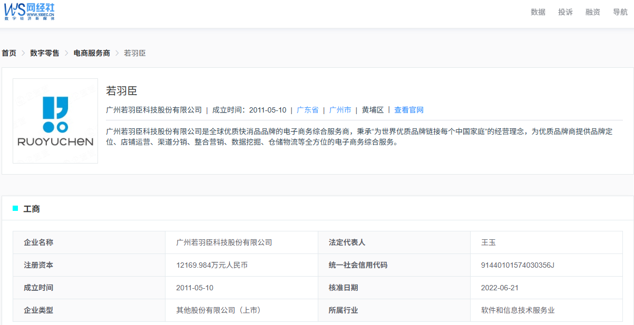Image resolution: width=634 pixels, height=325 pixels.
Task: Open the 融资 menu item
Action: point(593,12)
